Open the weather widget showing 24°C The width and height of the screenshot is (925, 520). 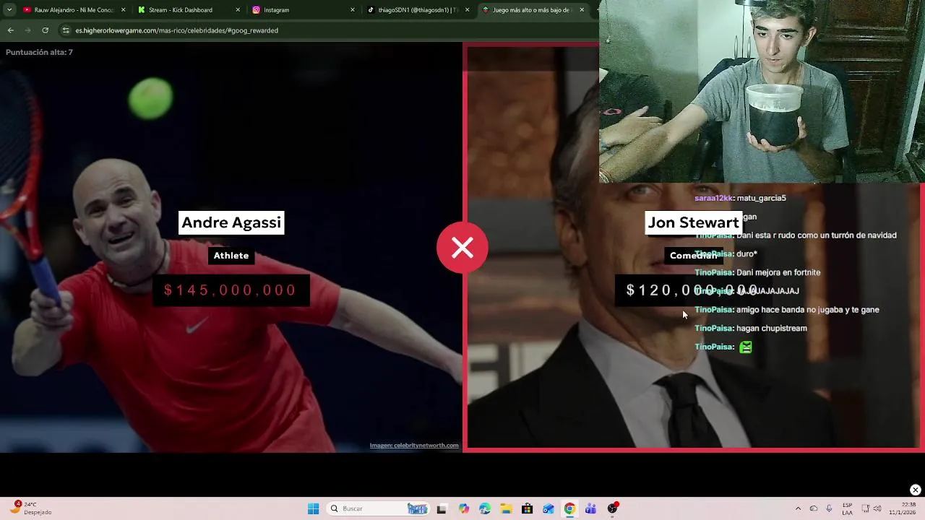[x=30, y=508]
